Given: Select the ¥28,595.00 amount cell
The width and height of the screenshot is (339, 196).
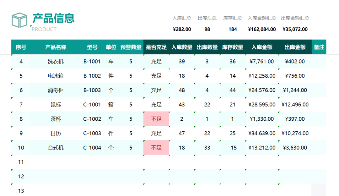Looking at the screenshot, I should tap(262, 105).
